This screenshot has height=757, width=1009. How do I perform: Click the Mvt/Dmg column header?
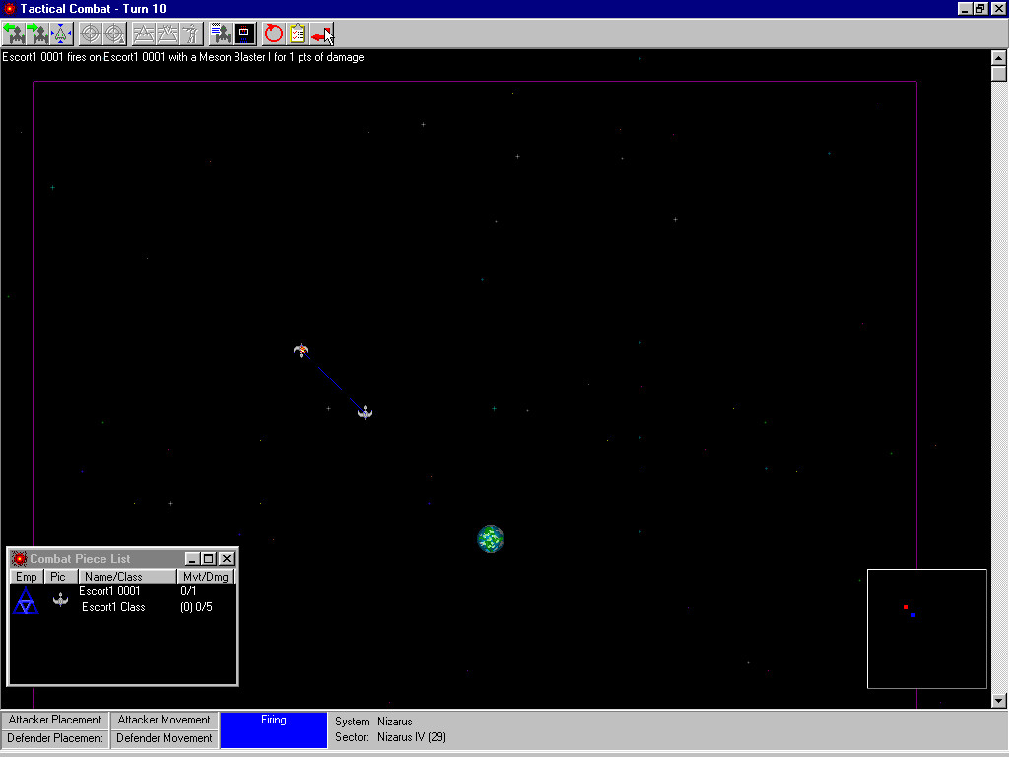pos(205,576)
